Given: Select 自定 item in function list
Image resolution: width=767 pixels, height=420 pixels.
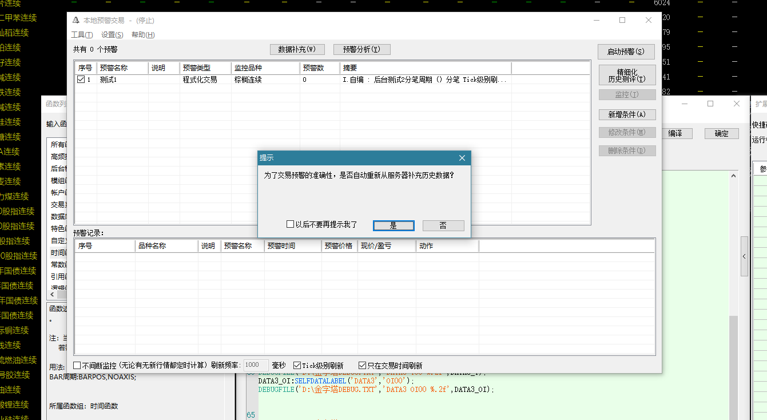Looking at the screenshot, I should coord(58,241).
